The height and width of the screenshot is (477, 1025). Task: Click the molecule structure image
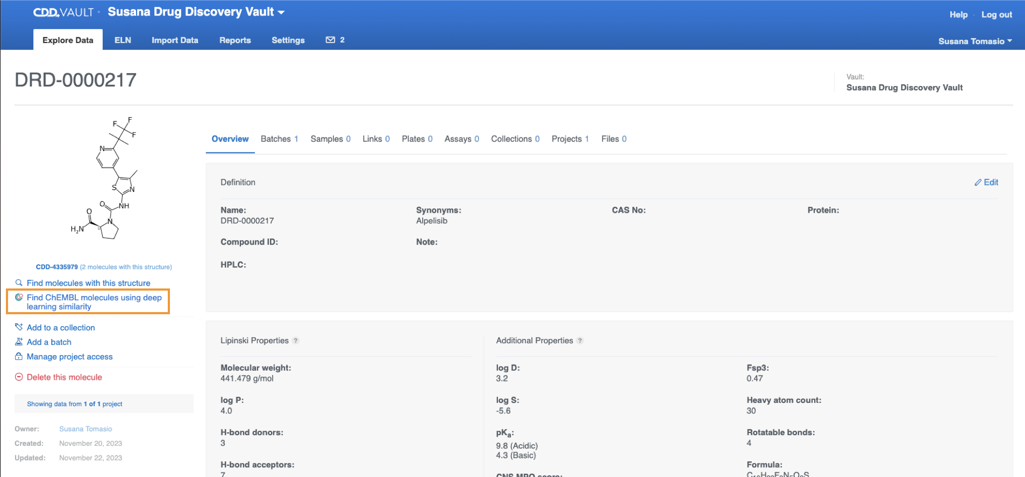coord(104,178)
